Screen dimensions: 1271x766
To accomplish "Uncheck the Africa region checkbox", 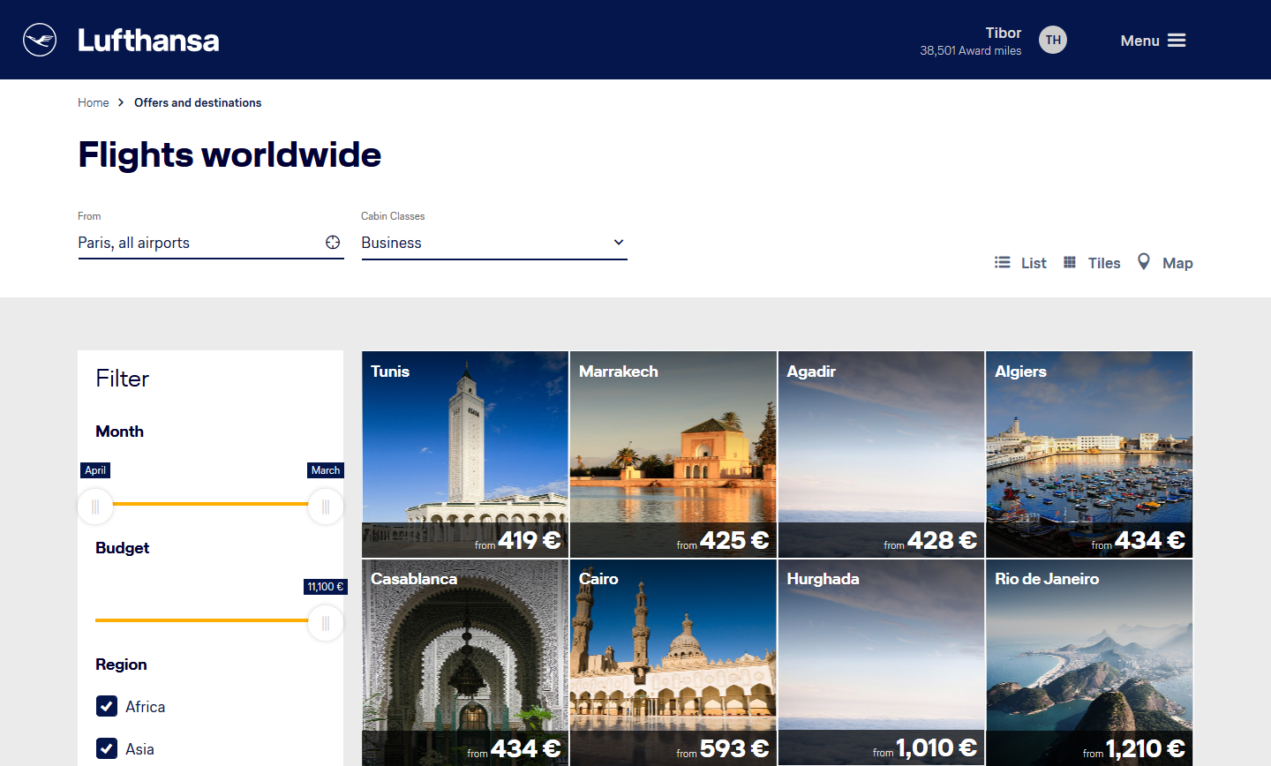I will point(107,706).
